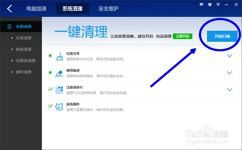
Task: Click the broom icon for 垃圾文件
Action: tap(59, 56)
